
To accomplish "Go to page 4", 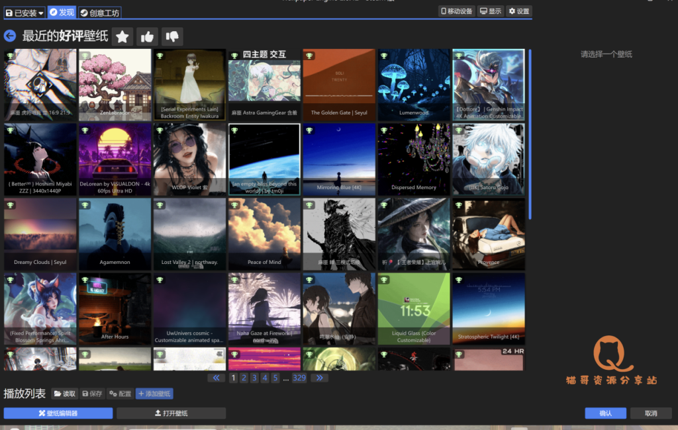I will [265, 378].
